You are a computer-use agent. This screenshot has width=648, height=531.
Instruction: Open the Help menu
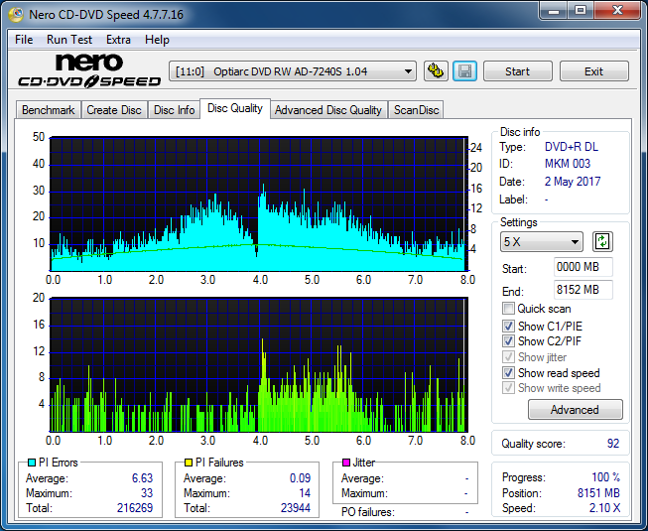pyautogui.click(x=157, y=40)
